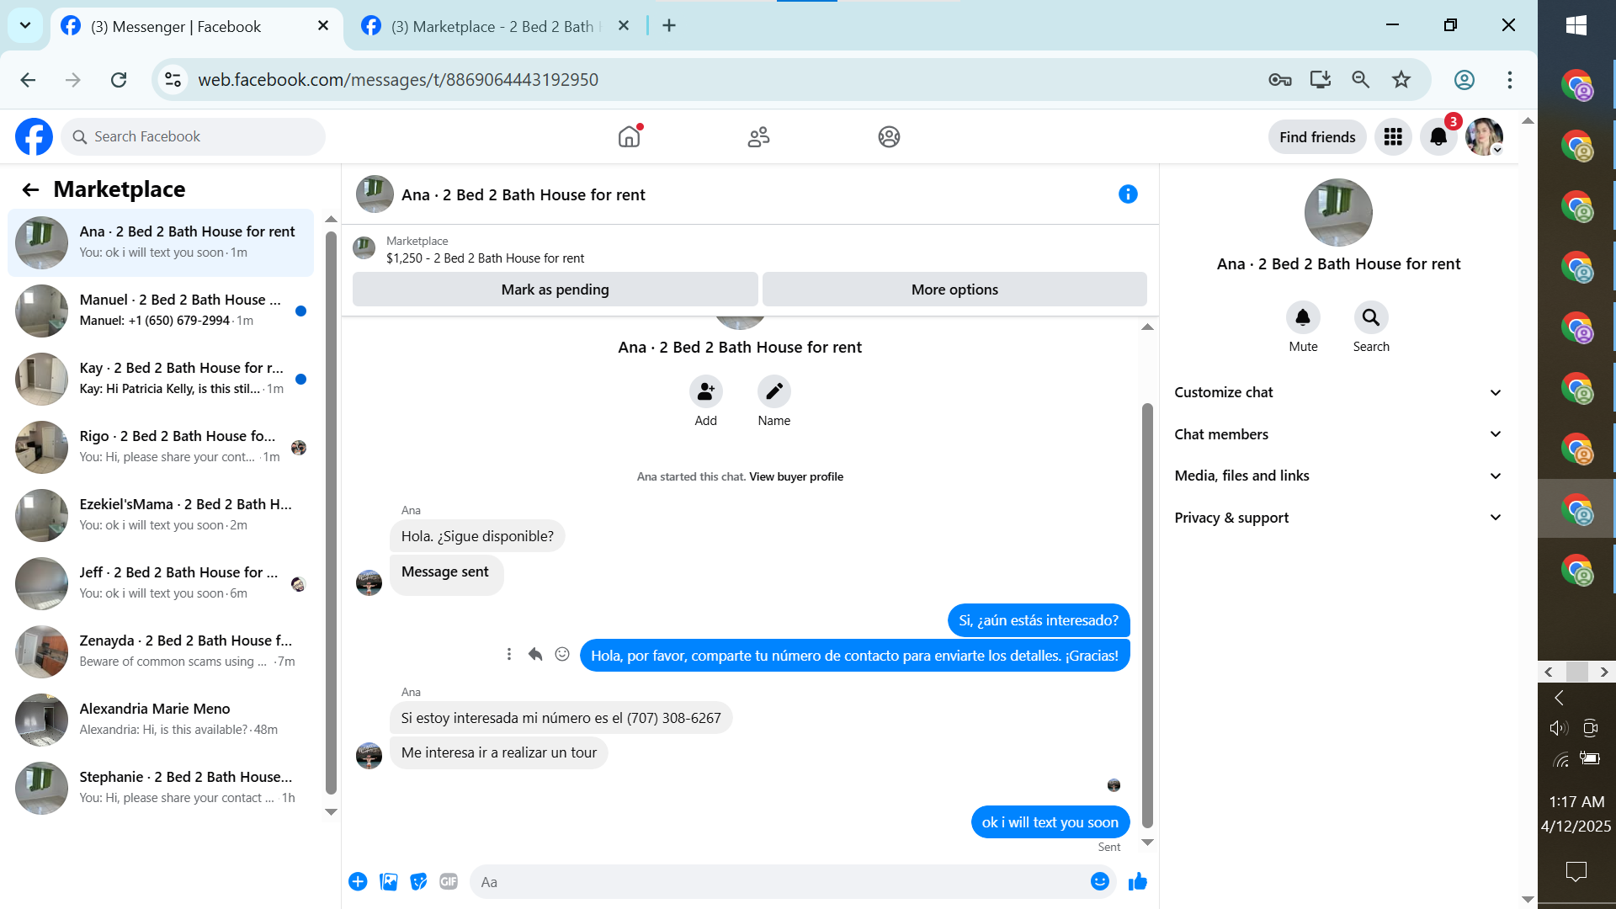The image size is (1616, 909).
Task: Open more actions plus icon in composer
Action: tap(358, 881)
